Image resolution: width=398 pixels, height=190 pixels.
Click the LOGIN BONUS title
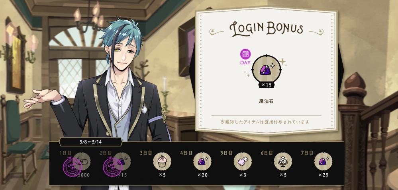266,29
